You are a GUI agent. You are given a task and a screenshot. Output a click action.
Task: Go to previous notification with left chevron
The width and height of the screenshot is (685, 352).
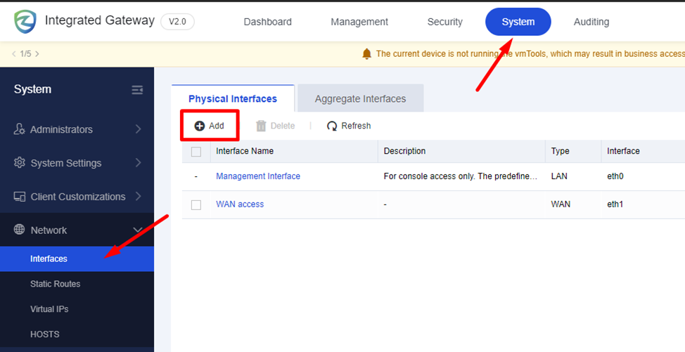click(14, 54)
